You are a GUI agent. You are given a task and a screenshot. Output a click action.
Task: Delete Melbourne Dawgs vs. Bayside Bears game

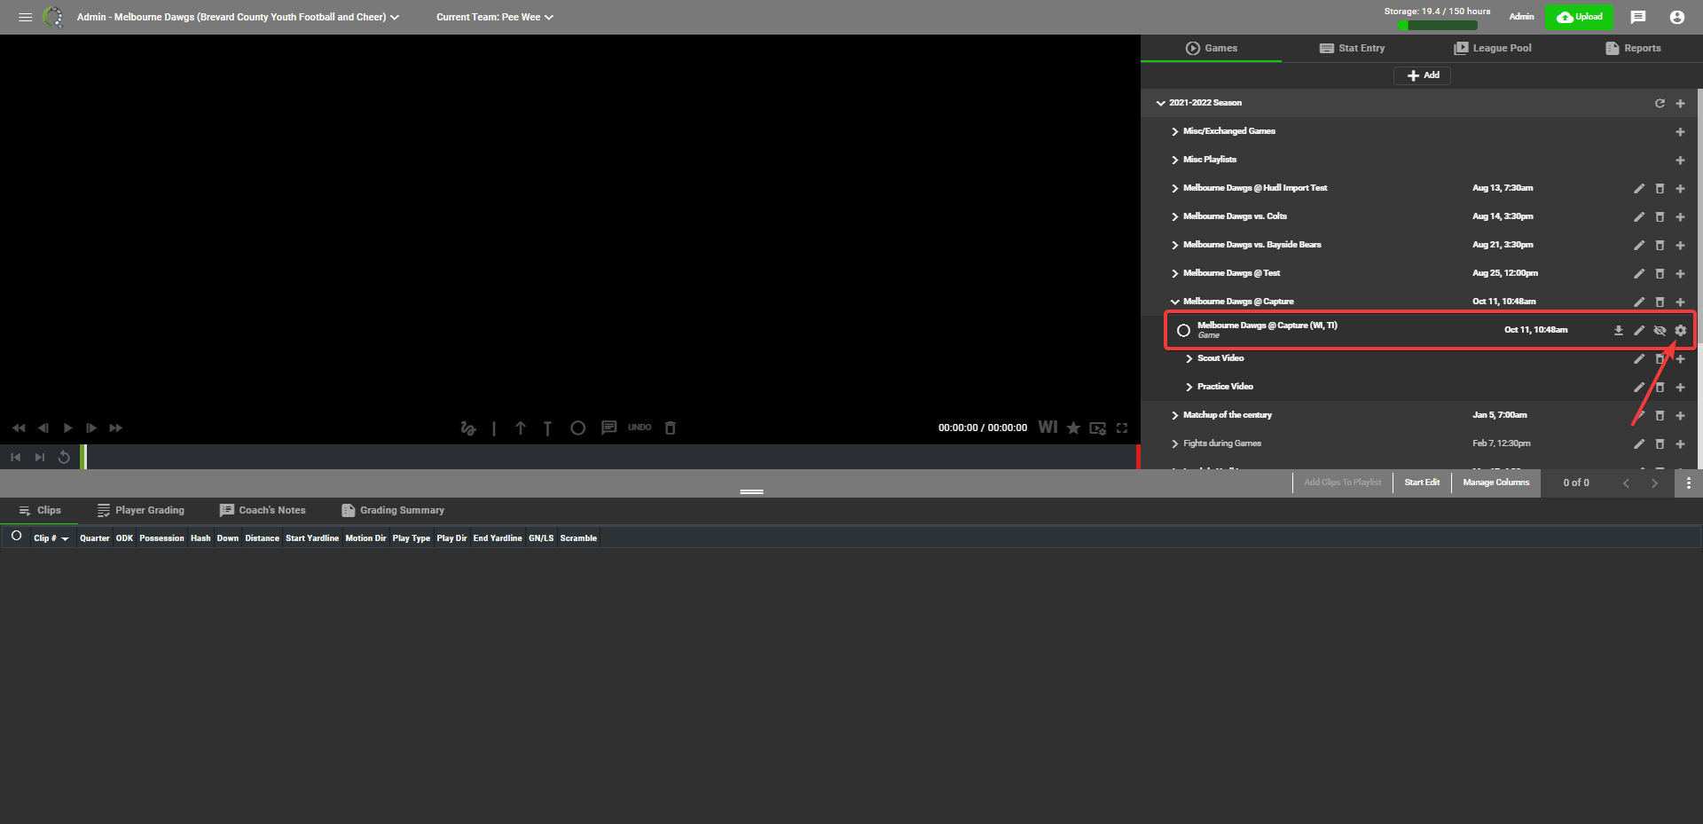1660,245
